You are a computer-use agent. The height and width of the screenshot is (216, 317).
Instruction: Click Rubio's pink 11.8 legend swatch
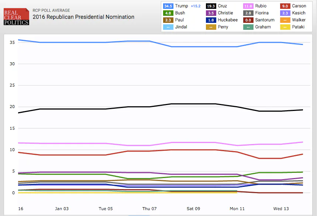tap(248, 6)
